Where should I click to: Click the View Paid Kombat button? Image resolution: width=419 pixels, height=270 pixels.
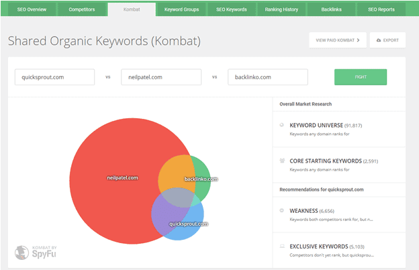coord(338,40)
